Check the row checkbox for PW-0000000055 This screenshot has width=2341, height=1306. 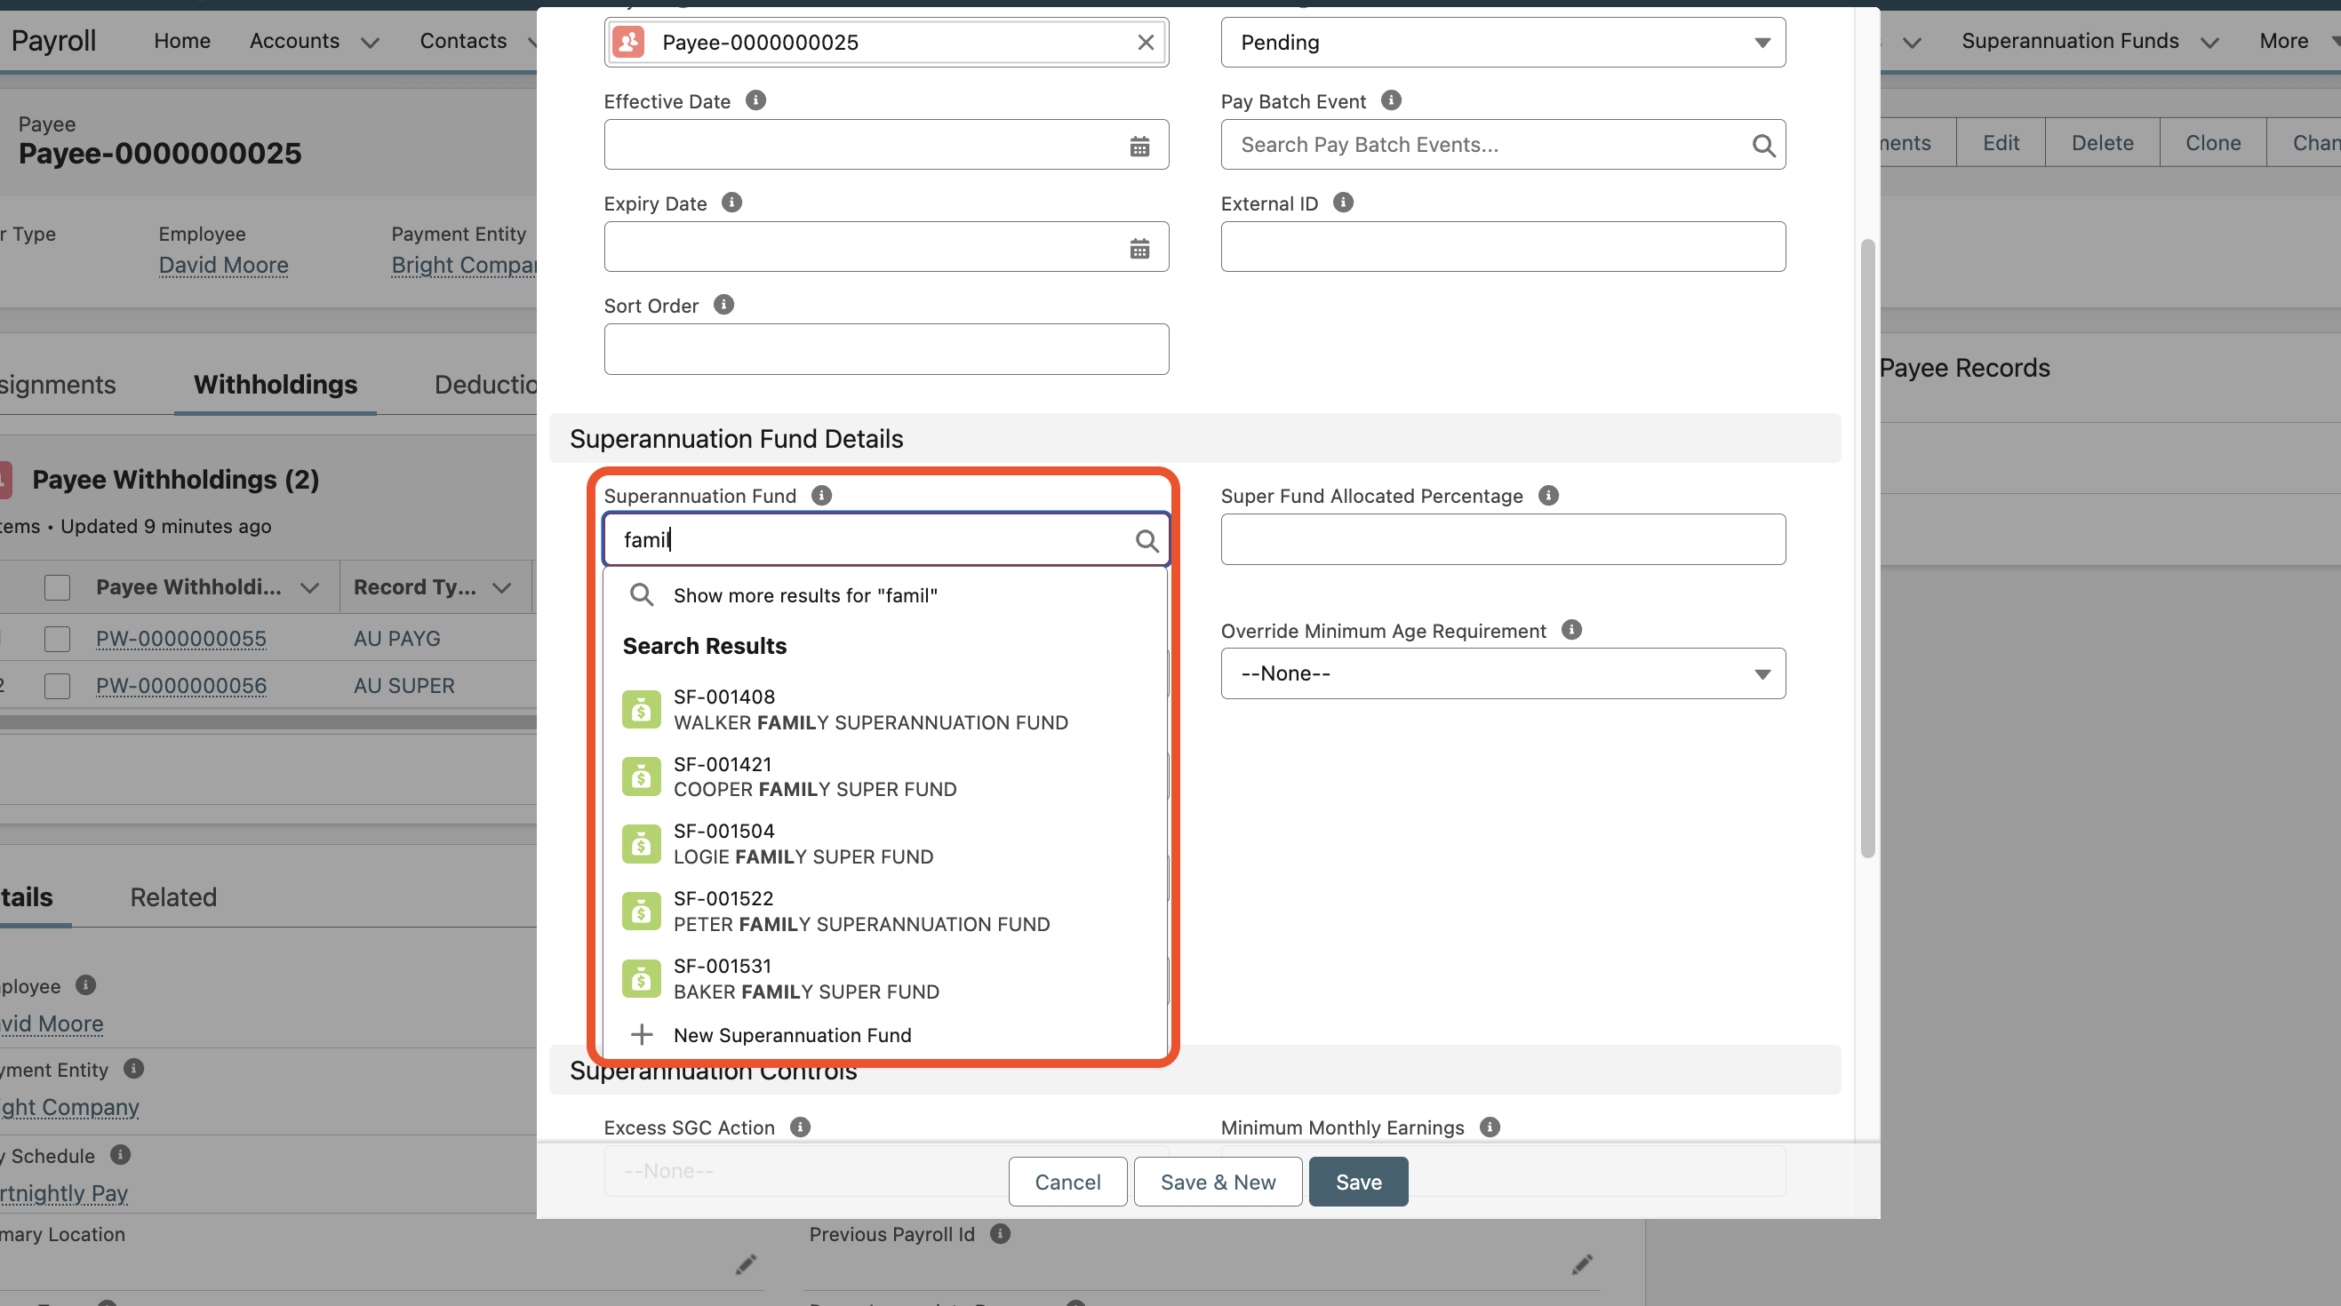pos(57,639)
